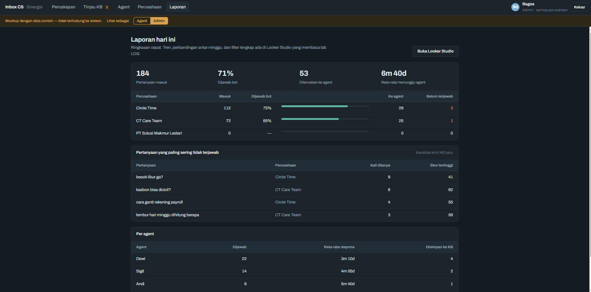The width and height of the screenshot is (591, 292).
Task: Open Buka Looker Studio
Action: tap(435, 51)
